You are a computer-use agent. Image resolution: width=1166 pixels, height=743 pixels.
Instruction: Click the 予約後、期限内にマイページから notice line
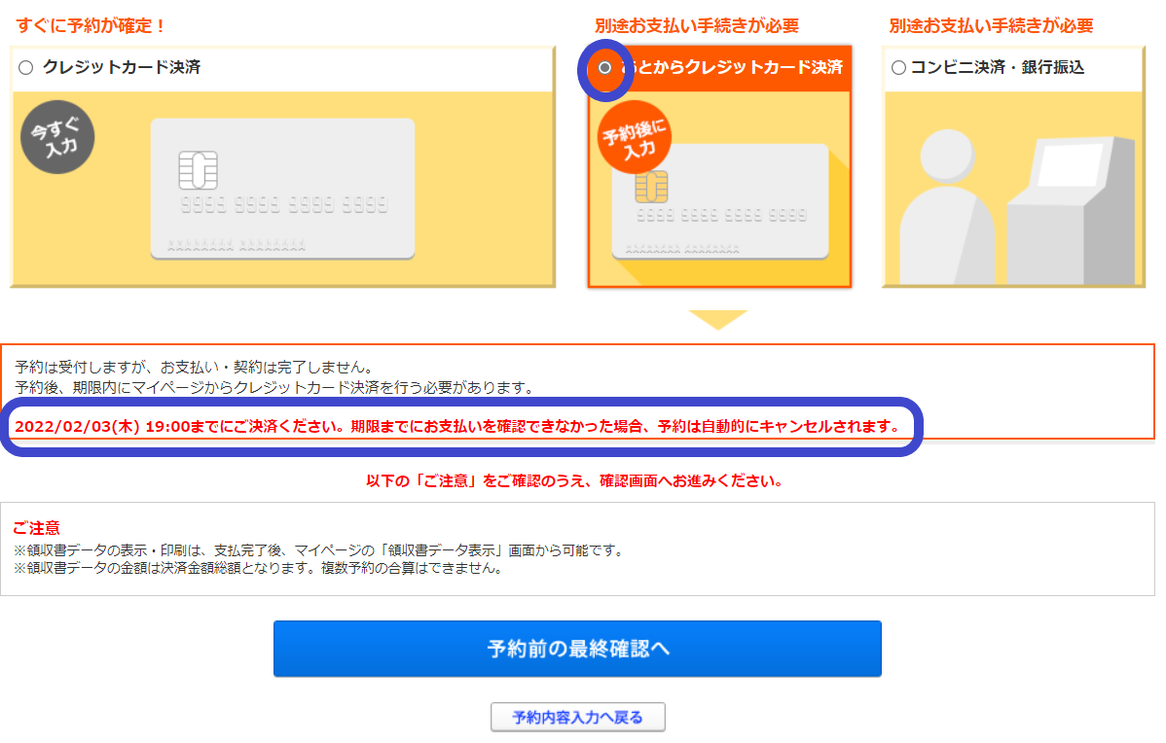275,387
